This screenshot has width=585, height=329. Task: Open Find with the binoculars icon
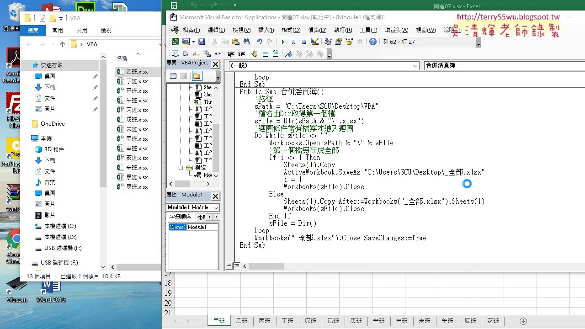tap(246, 42)
